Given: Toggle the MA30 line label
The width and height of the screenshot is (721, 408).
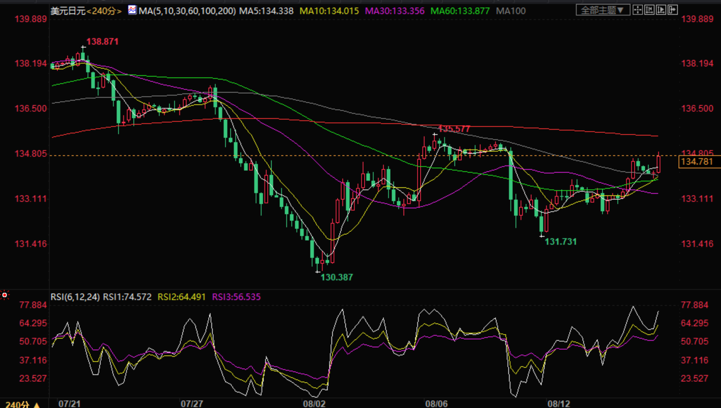Looking at the screenshot, I should [x=394, y=11].
